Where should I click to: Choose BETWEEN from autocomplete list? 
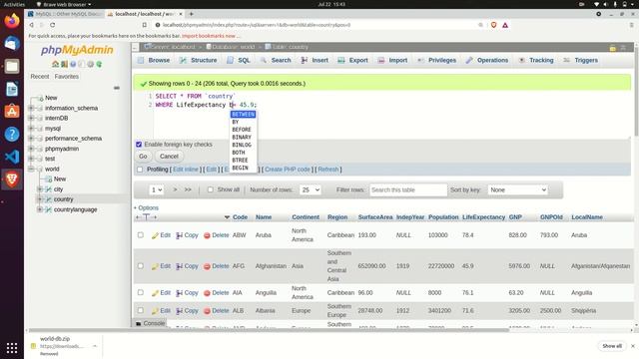[244, 115]
